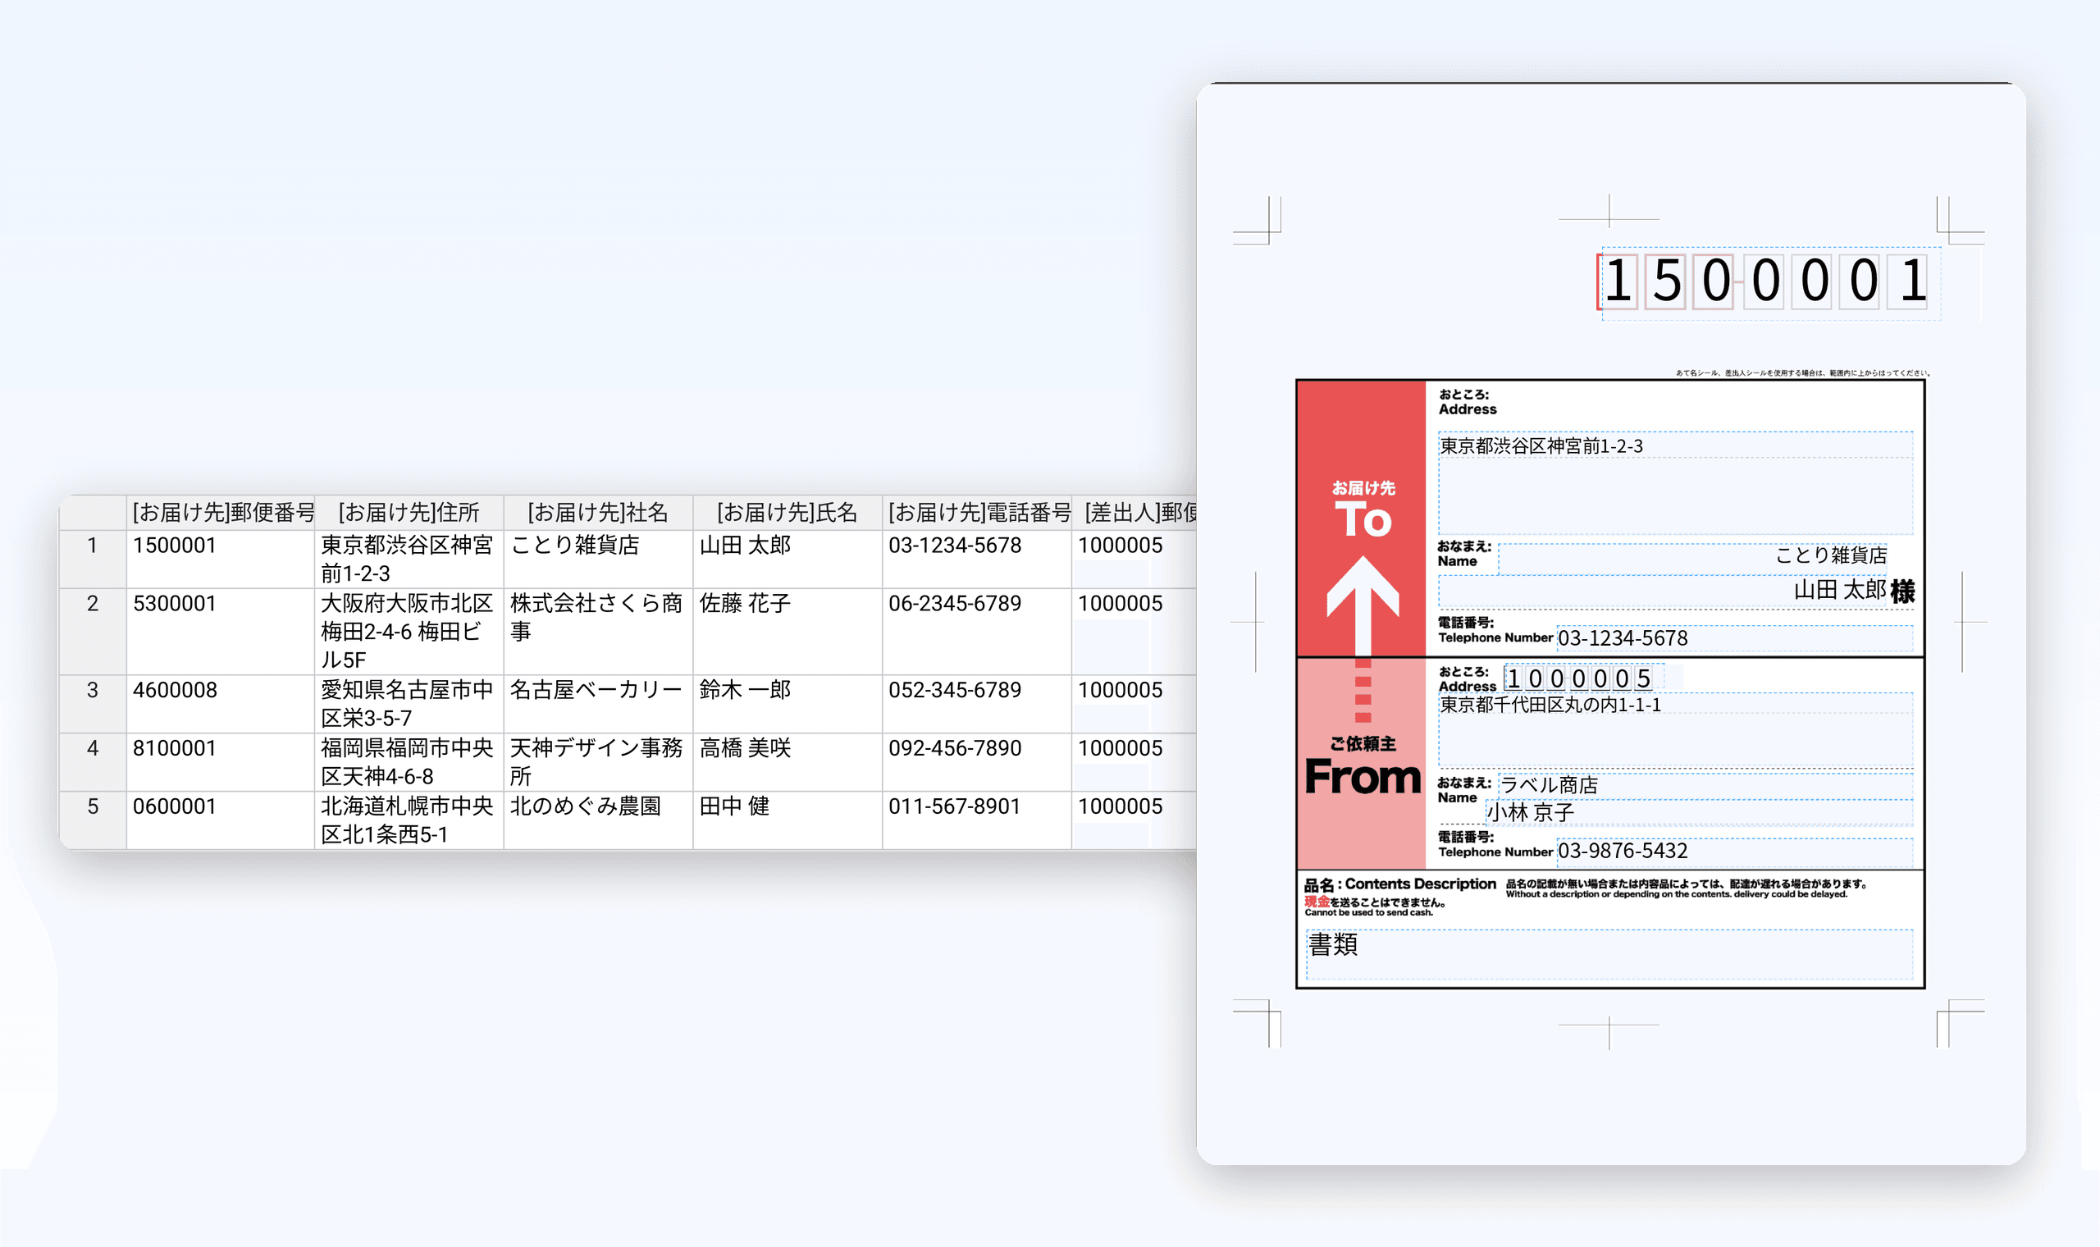Click postal code cell 5300001
2100x1247 pixels.
pyautogui.click(x=221, y=631)
